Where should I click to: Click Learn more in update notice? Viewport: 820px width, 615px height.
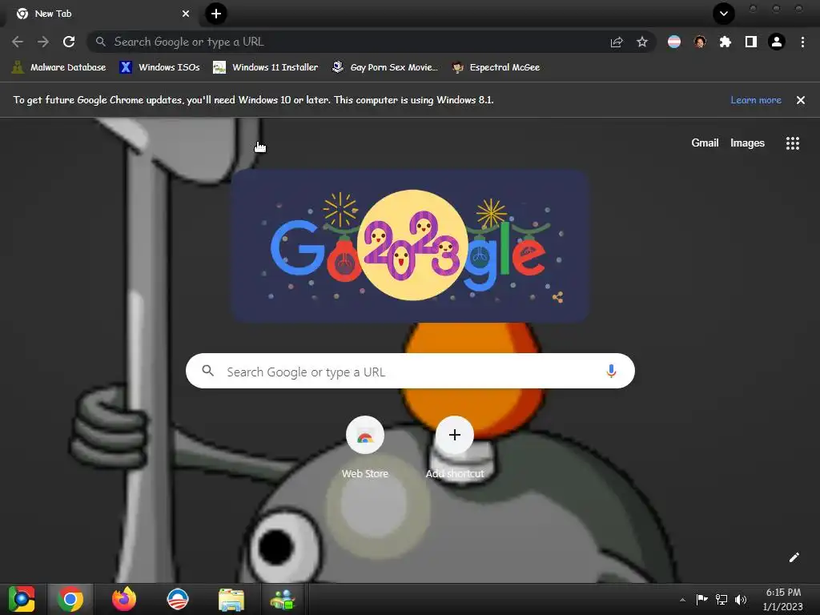click(756, 100)
